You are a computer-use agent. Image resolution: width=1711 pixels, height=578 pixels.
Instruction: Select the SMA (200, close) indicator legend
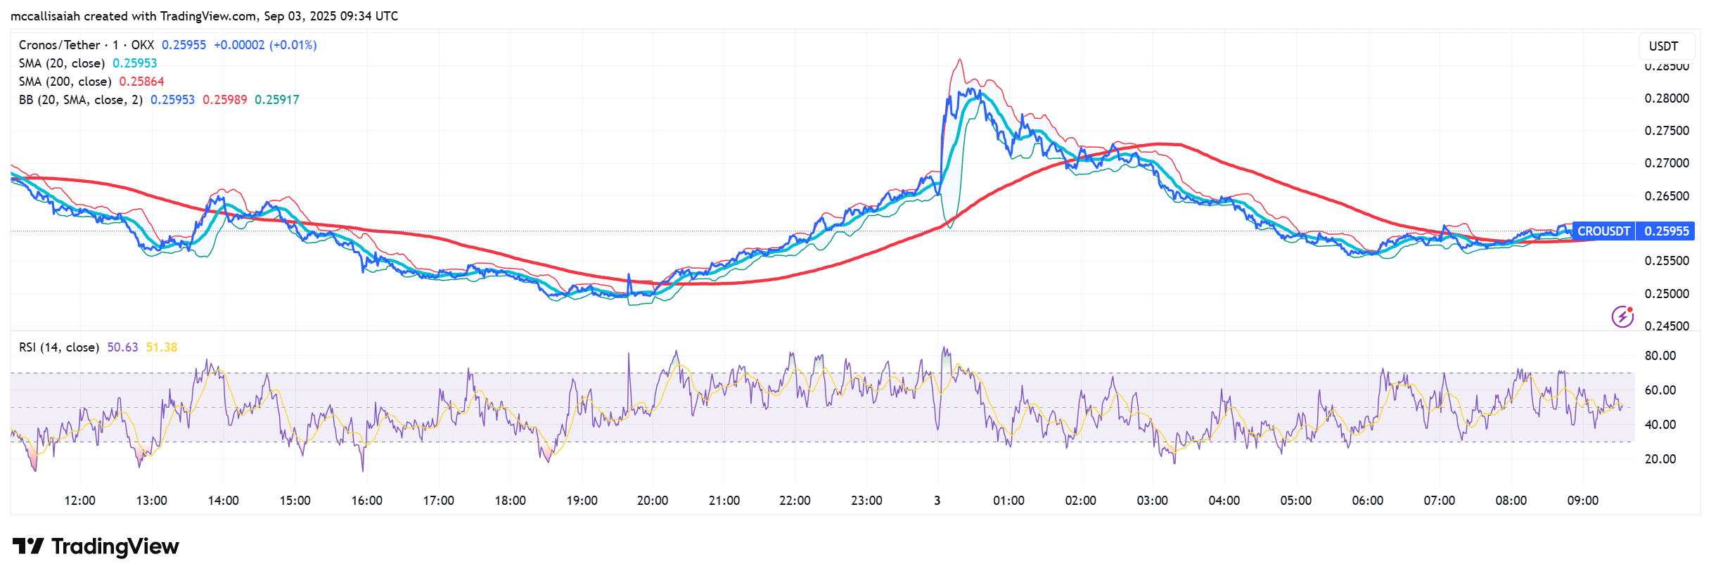65,82
